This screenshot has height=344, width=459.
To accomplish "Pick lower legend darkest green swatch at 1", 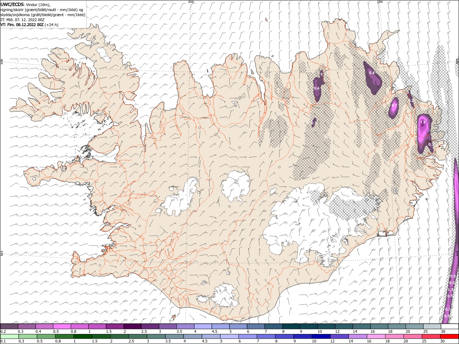I will (x=82, y=336).
